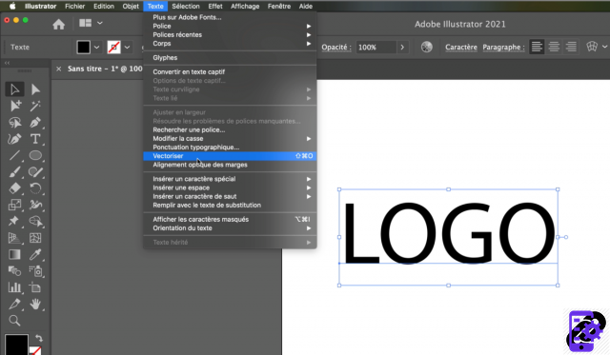The height and width of the screenshot is (355, 610).
Task: Choose Convertir en texte captif
Action: 230,71
